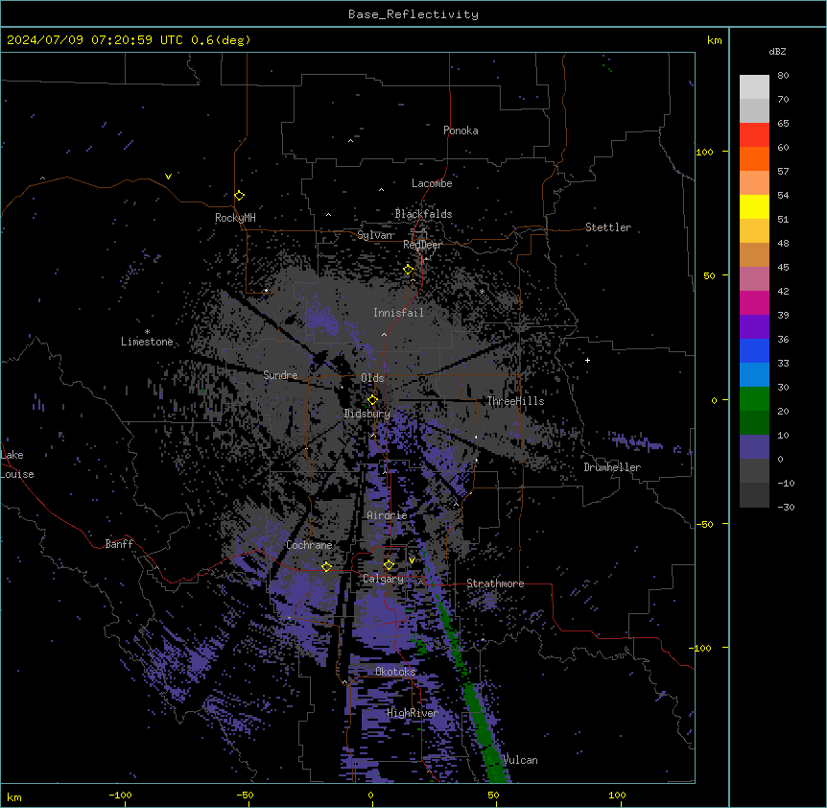Click the Innisfail label

coord(398,313)
